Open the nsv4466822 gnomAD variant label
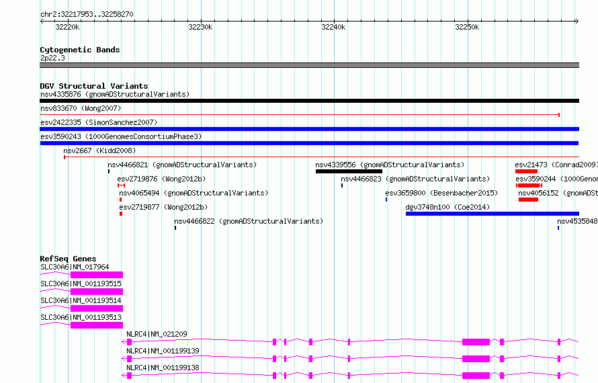The height and width of the screenshot is (383, 598). point(249,221)
